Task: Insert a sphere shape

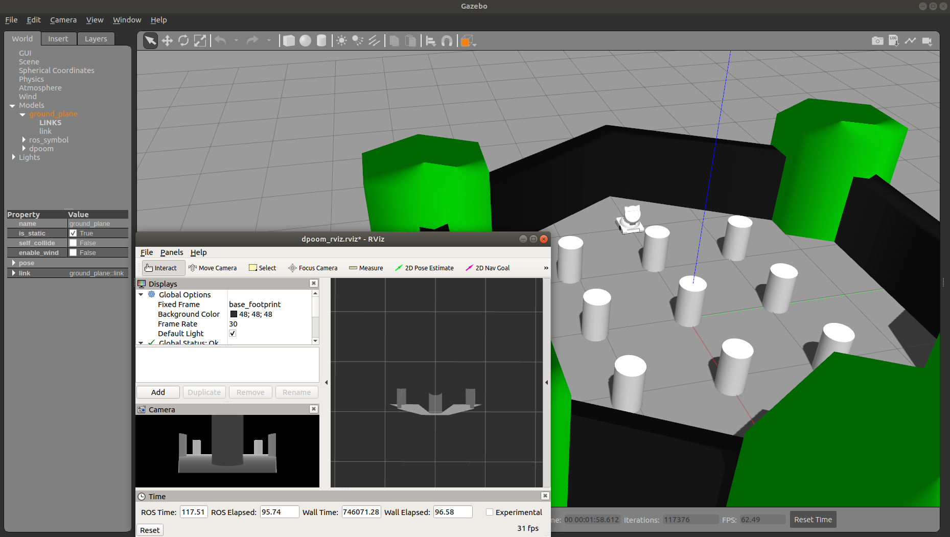Action: [305, 41]
